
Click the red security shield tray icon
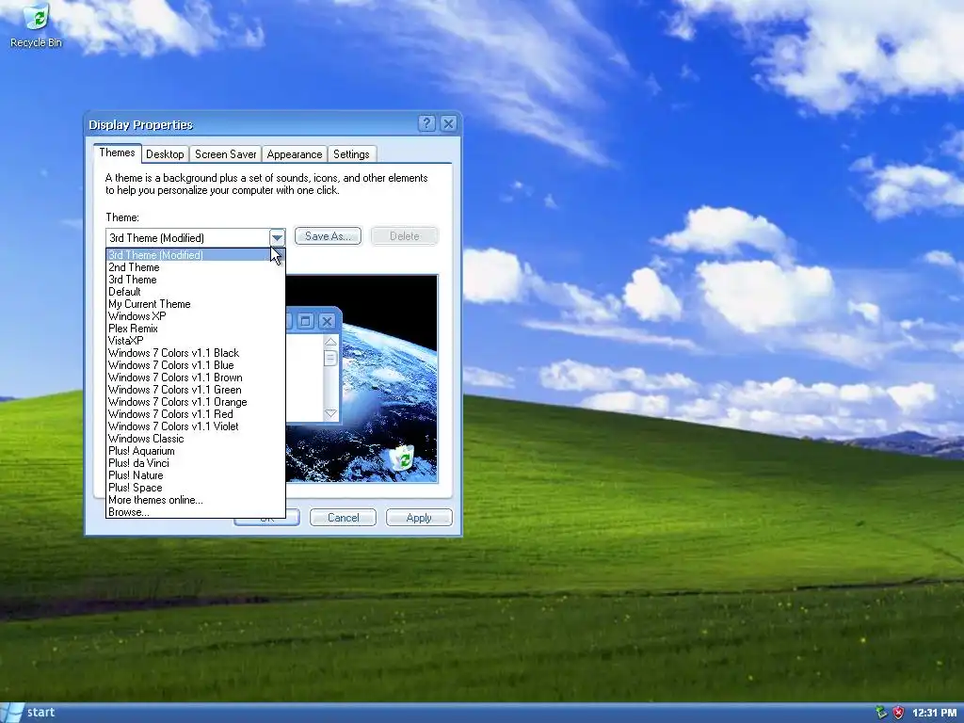898,713
